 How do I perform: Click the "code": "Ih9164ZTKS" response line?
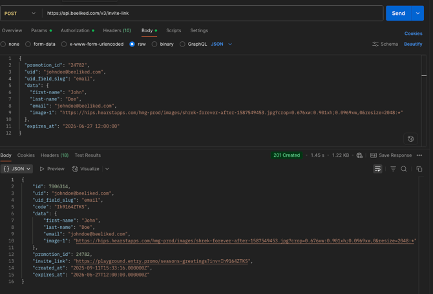[x=61, y=207]
